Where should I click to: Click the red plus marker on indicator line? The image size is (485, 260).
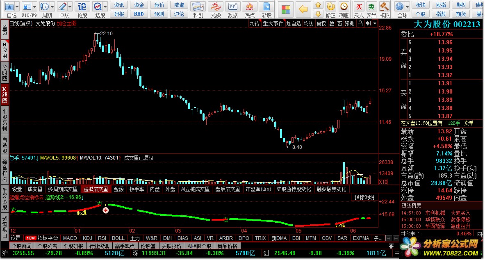106,210
